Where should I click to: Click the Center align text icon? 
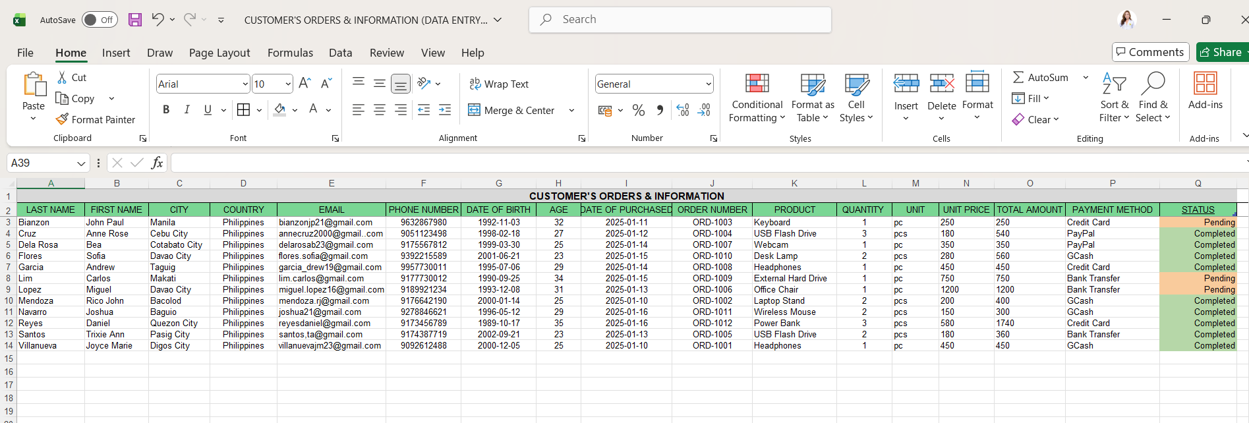tap(380, 111)
